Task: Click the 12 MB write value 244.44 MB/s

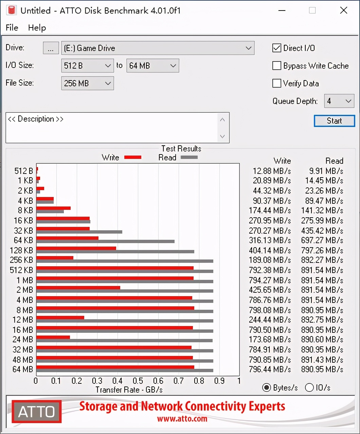Action: click(270, 320)
